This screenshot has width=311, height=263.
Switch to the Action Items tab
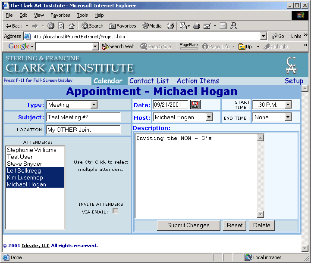[x=198, y=81]
